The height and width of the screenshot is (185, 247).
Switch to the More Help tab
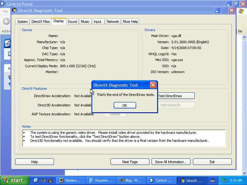click(x=130, y=22)
